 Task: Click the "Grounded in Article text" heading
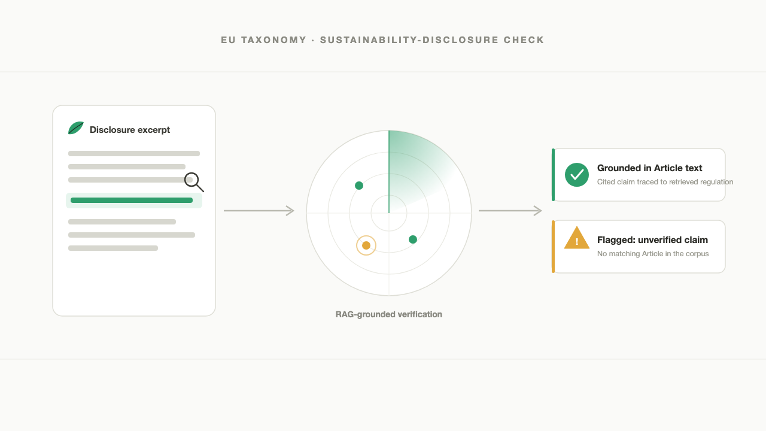click(650, 168)
